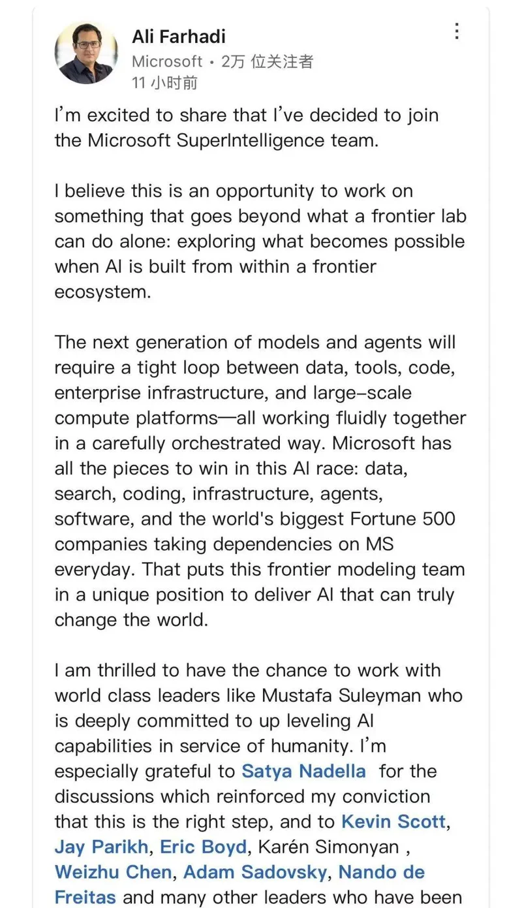Click the "Fortune 500" text in the post
522x908 pixels.
404,519
